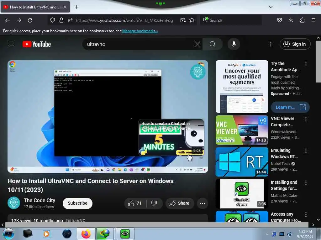Click the youtube.com address bar URL

pos(124,20)
